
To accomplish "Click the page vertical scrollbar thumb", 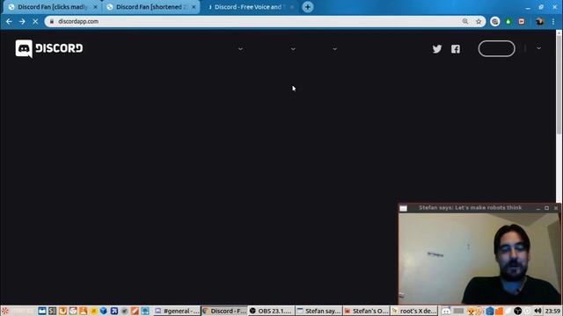I will click(x=559, y=85).
